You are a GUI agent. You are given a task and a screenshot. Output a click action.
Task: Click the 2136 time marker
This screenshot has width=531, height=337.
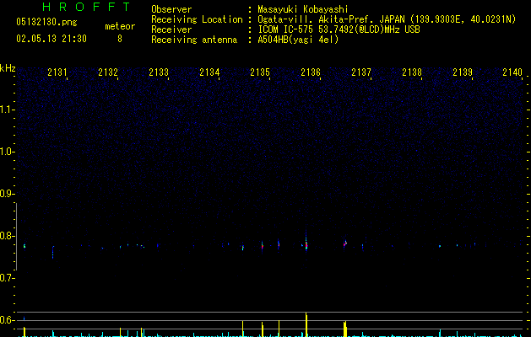tap(311, 72)
